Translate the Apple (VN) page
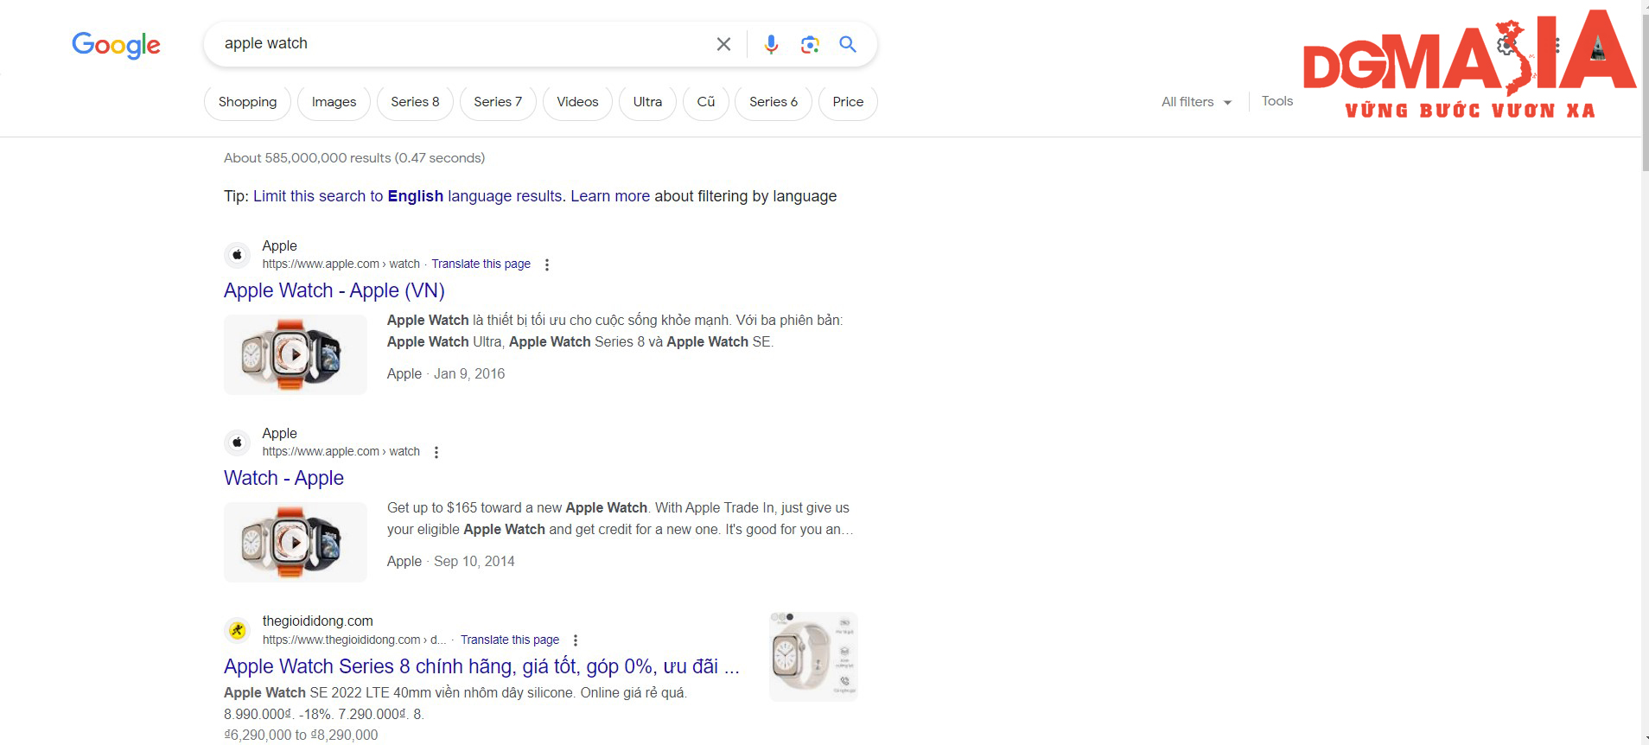 [481, 264]
